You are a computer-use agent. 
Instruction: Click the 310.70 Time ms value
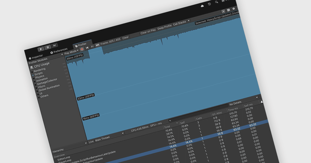(x=233, y=113)
